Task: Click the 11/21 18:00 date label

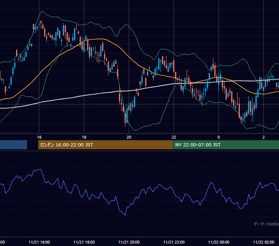Action: coord(84,242)
